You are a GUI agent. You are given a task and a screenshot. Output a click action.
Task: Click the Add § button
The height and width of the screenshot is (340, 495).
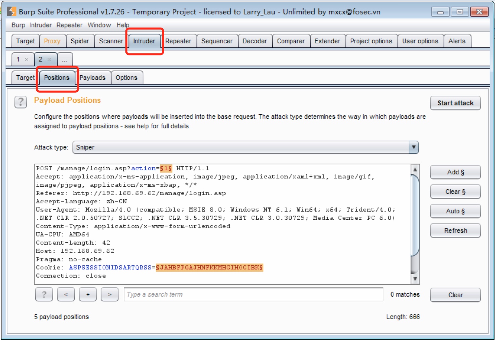455,172
